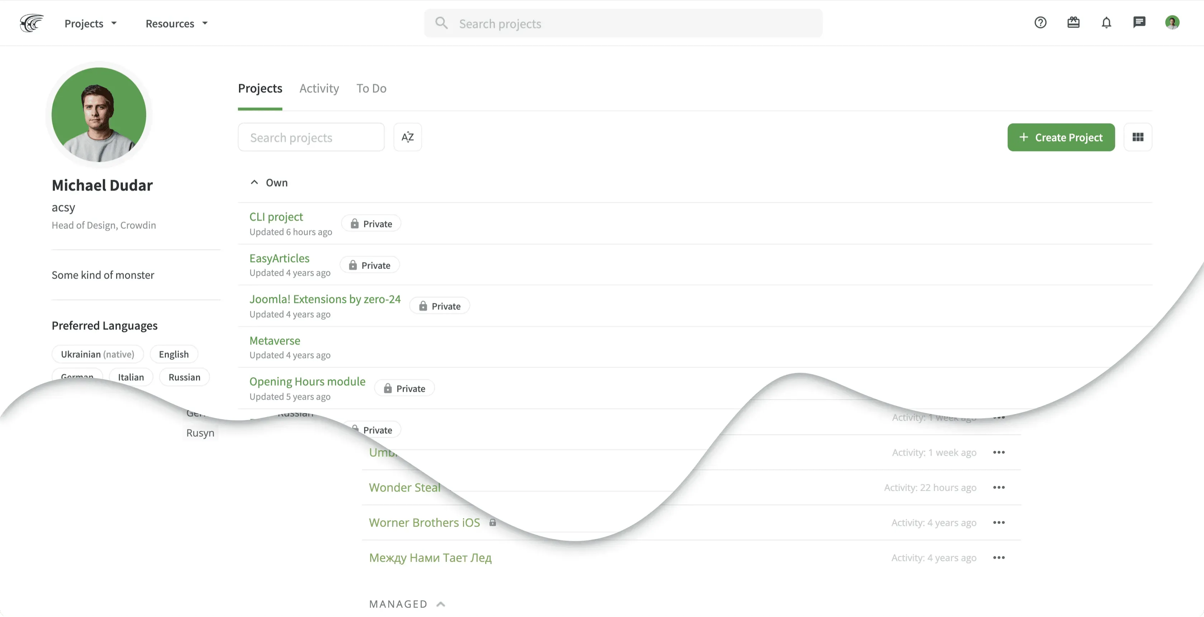1204x617 pixels.
Task: Collapse the Own projects section
Action: coord(254,182)
